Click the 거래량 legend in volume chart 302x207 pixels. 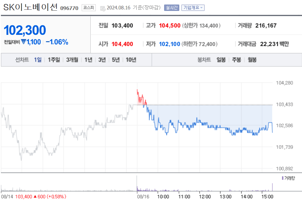tap(288, 178)
